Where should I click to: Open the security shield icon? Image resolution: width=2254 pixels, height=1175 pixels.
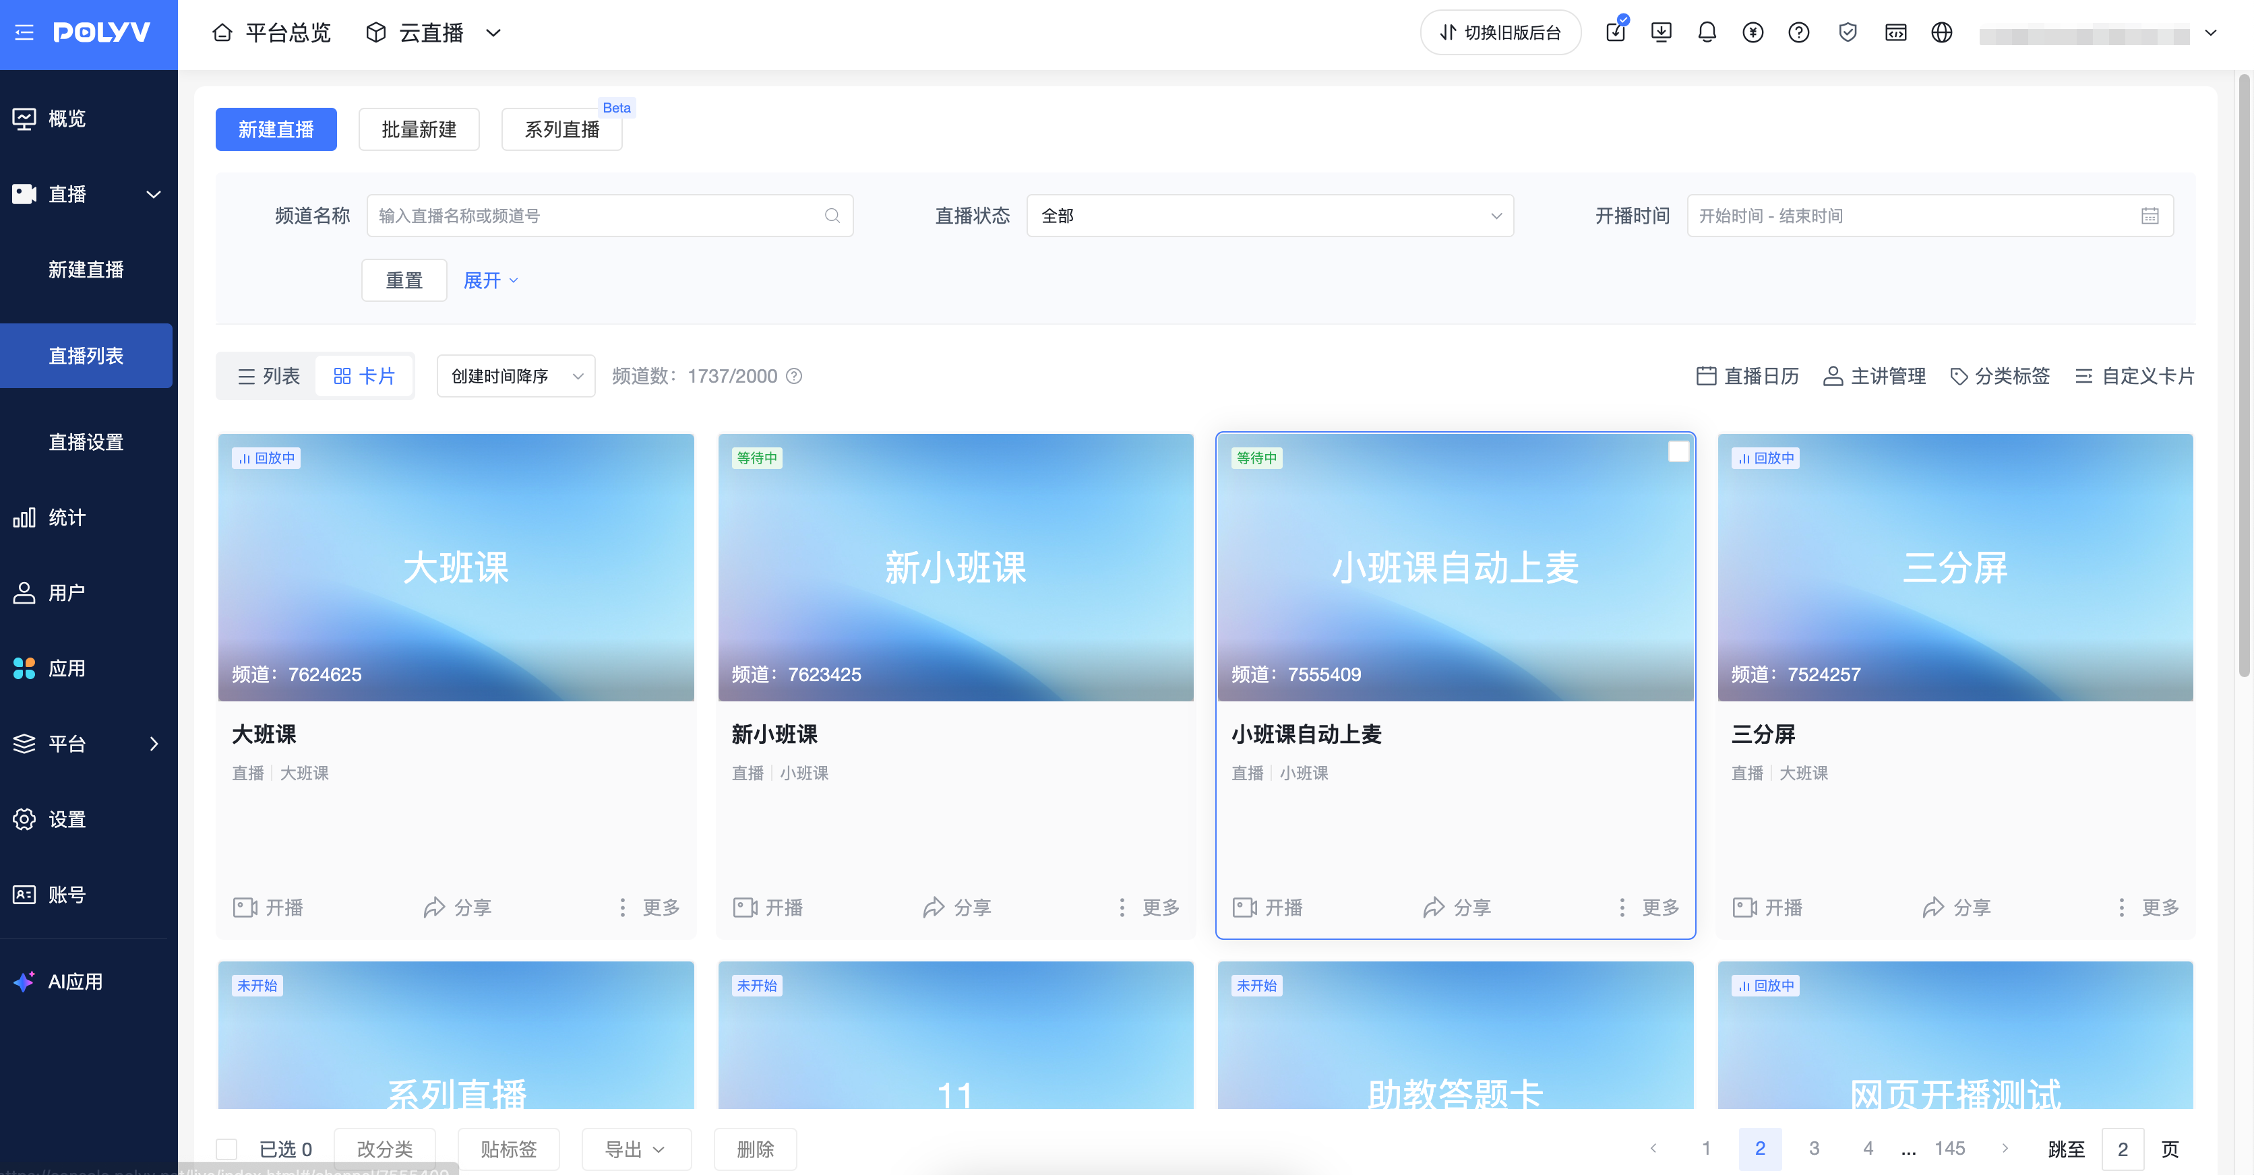point(1847,32)
